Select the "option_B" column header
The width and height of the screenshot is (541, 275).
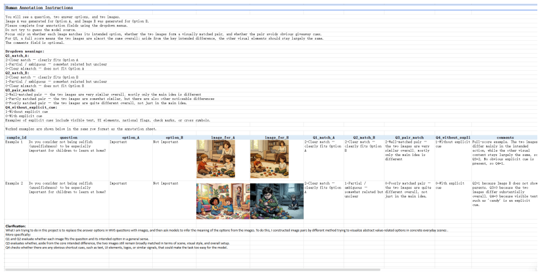click(x=174, y=137)
